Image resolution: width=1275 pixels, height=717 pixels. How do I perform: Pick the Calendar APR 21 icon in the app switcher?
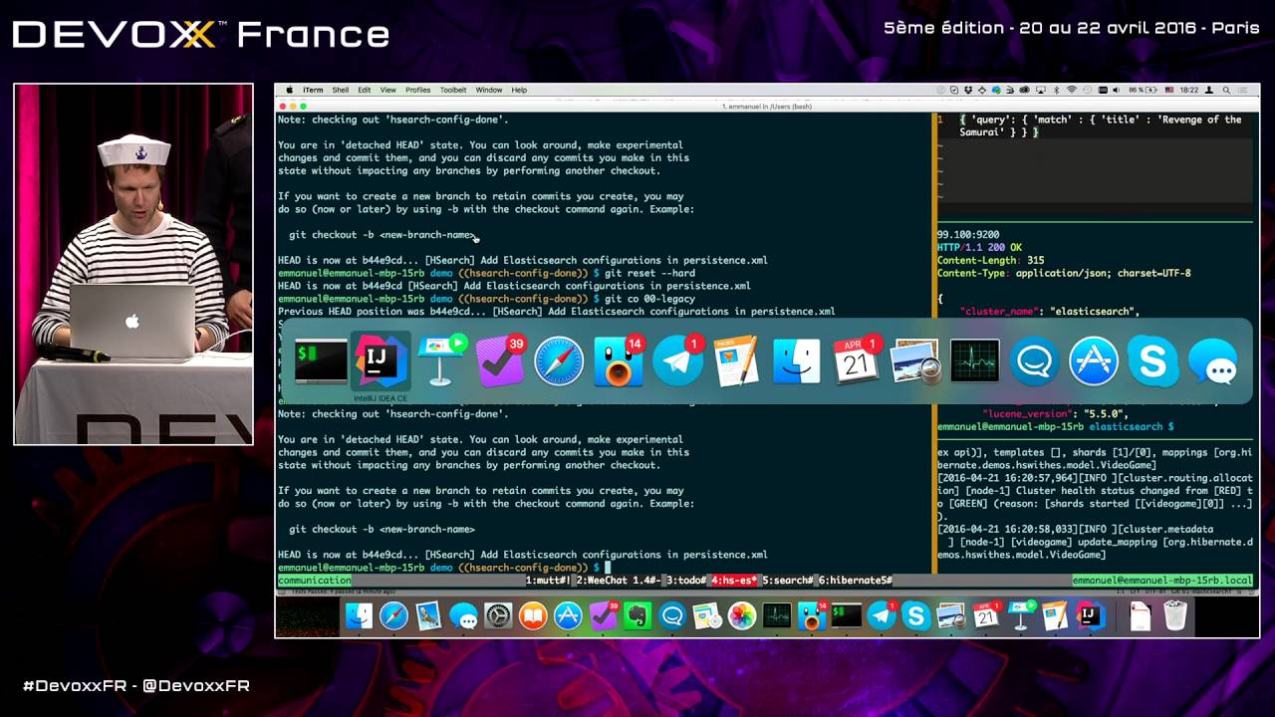point(856,361)
